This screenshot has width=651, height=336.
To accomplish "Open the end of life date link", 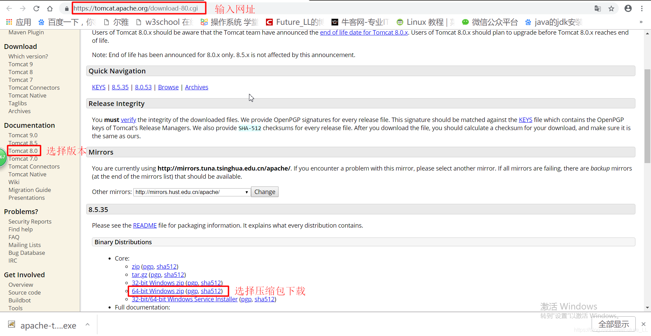I will [364, 33].
